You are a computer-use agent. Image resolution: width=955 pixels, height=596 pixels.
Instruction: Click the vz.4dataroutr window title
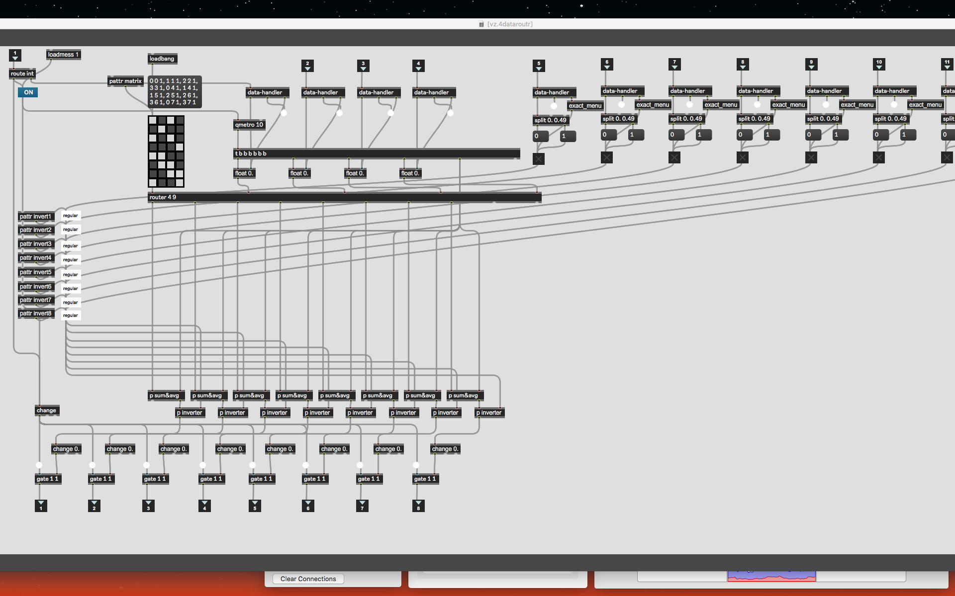[509, 24]
